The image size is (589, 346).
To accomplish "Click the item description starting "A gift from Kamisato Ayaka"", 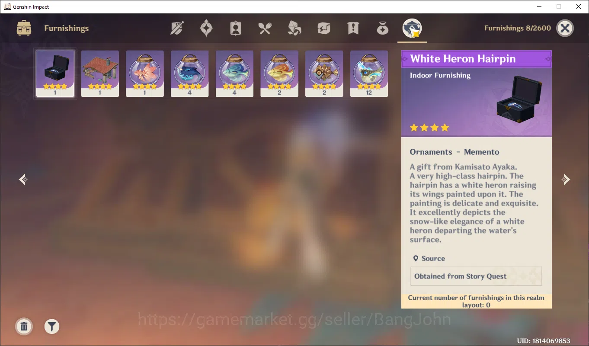I will 474,203.
